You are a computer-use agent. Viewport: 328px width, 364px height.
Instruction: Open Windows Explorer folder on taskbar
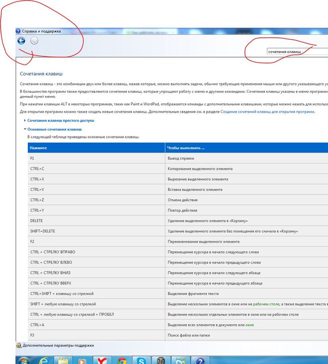click(63, 360)
